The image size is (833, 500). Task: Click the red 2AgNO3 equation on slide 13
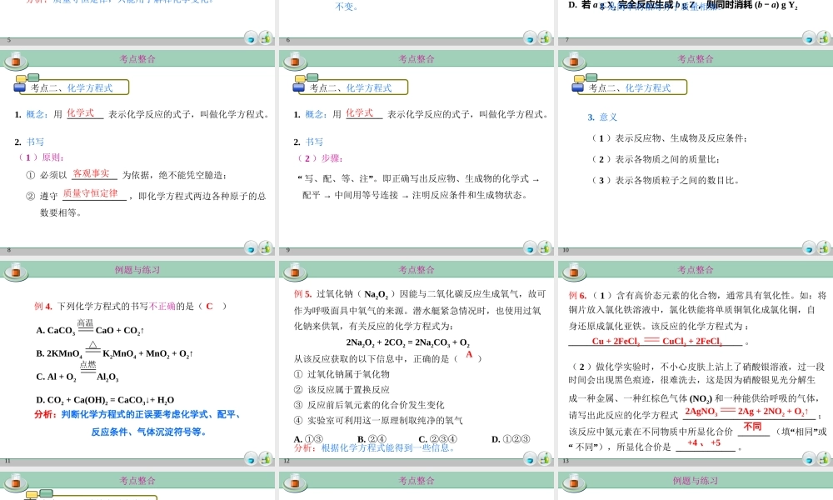pyautogui.click(x=746, y=412)
